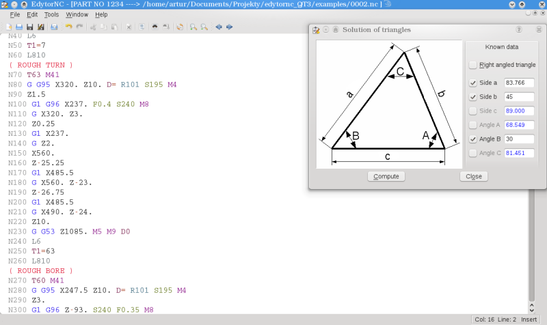Click the Insert mode status indicator
547x325 pixels.
tap(529, 320)
